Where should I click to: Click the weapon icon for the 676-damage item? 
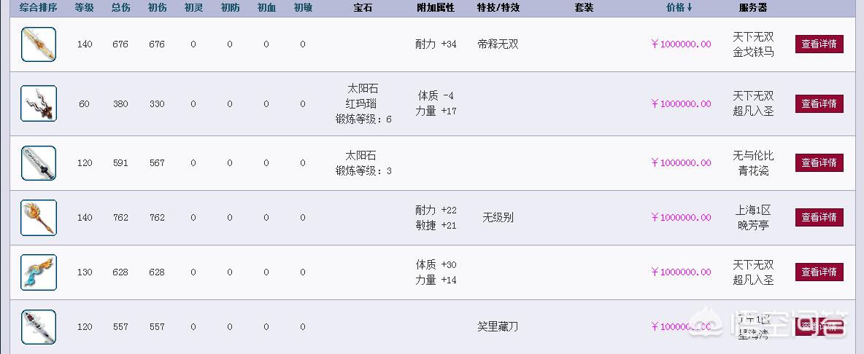(x=39, y=44)
